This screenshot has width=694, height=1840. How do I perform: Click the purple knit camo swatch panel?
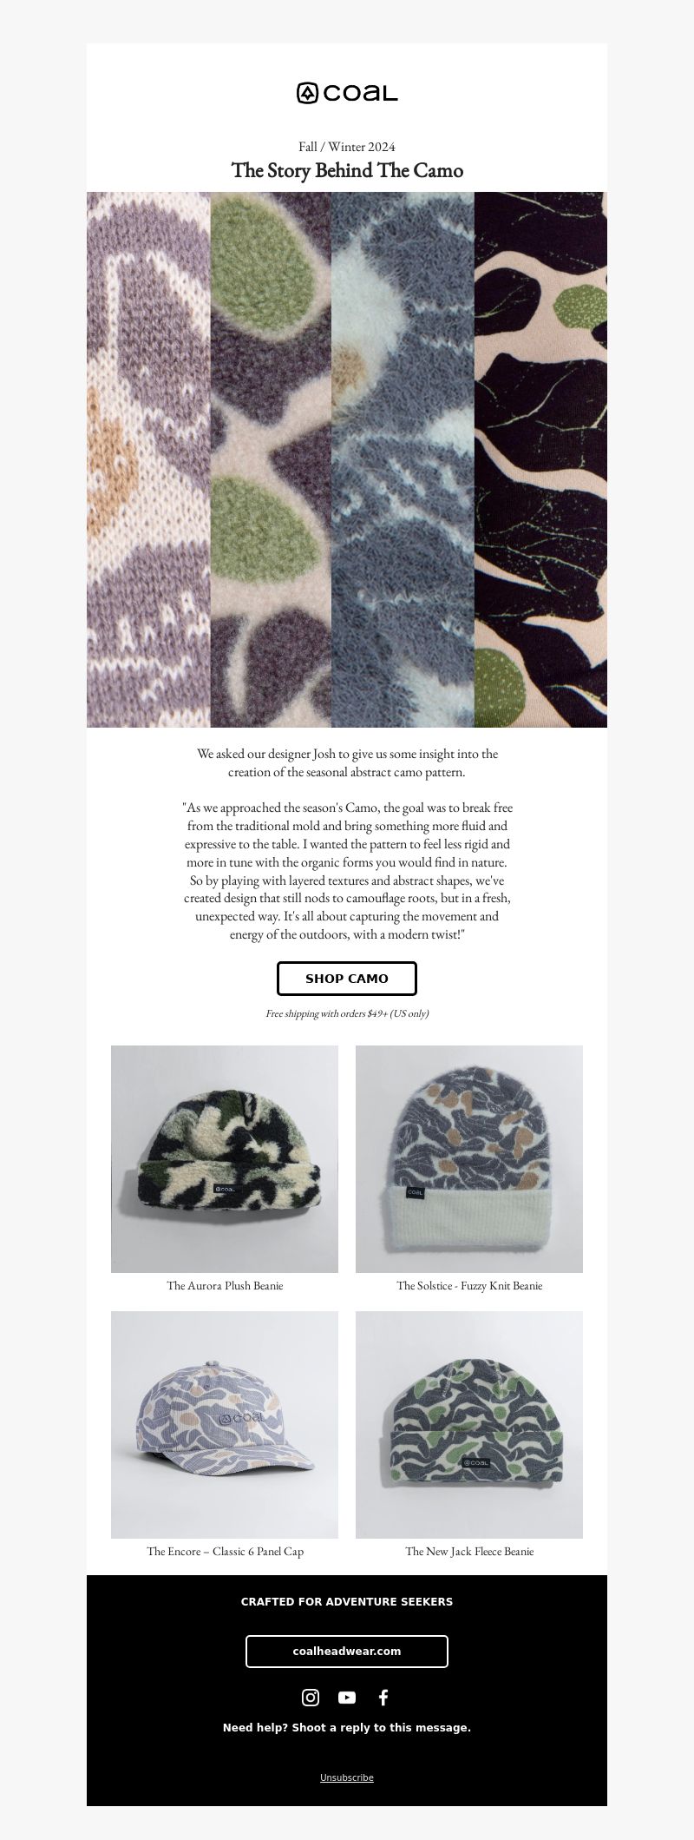148,459
